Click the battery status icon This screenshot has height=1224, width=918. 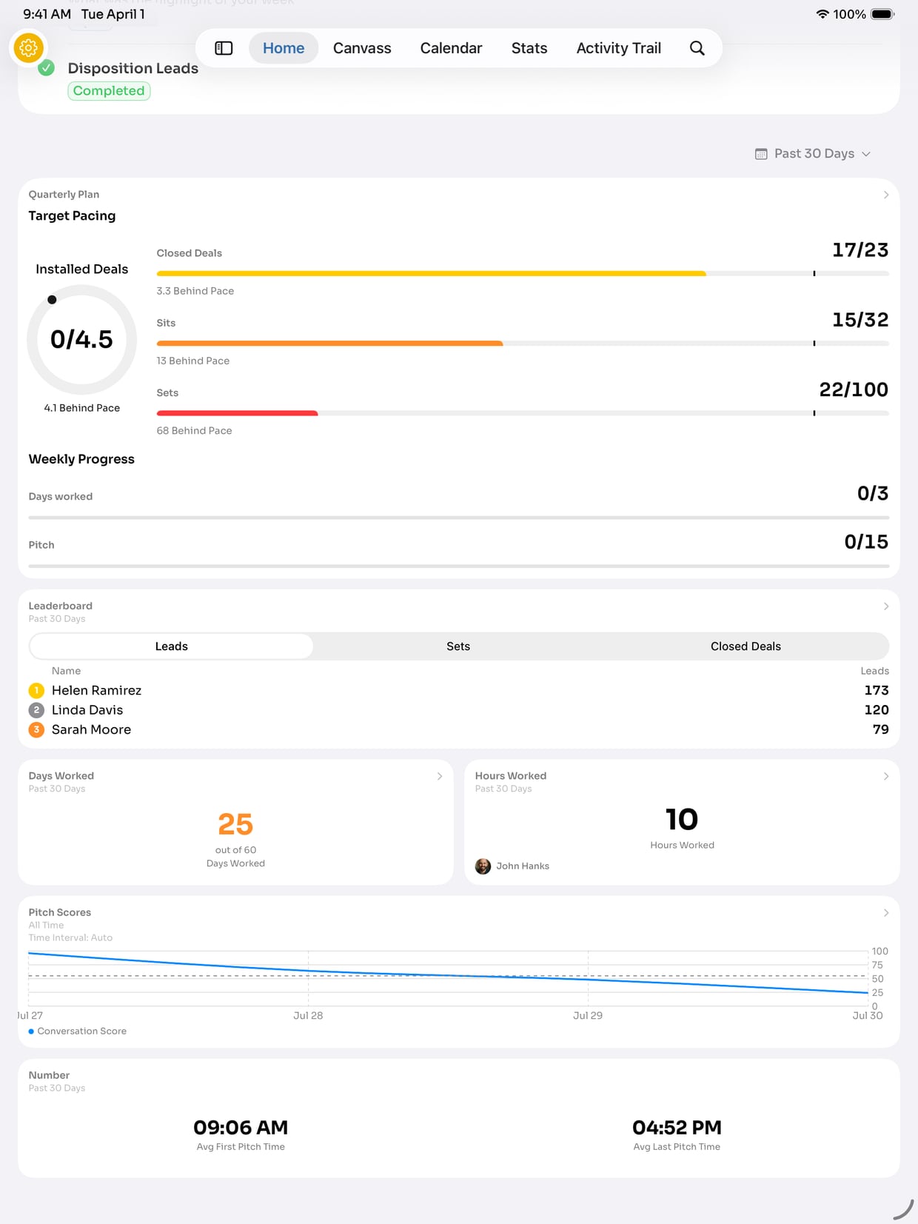pos(882,14)
